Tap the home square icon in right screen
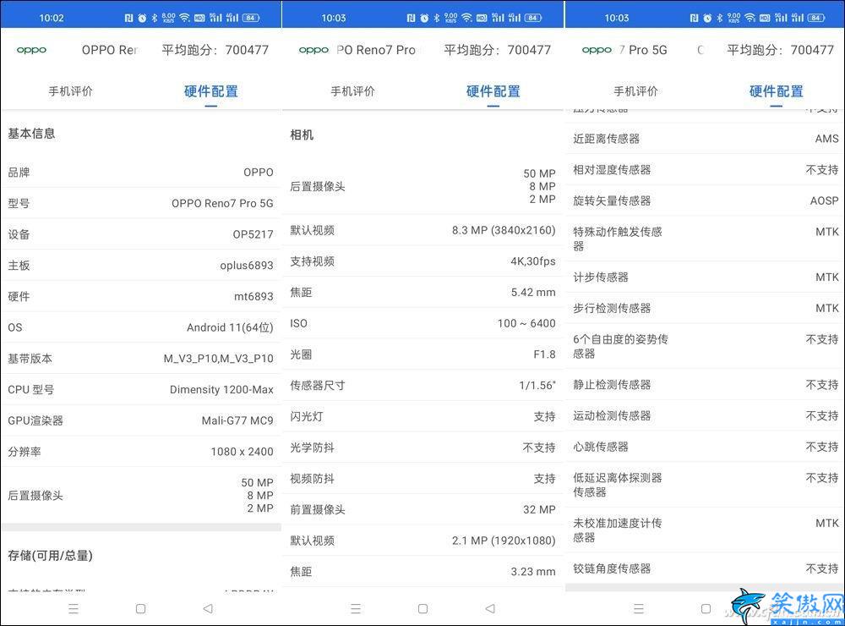The image size is (845, 626). [706, 609]
